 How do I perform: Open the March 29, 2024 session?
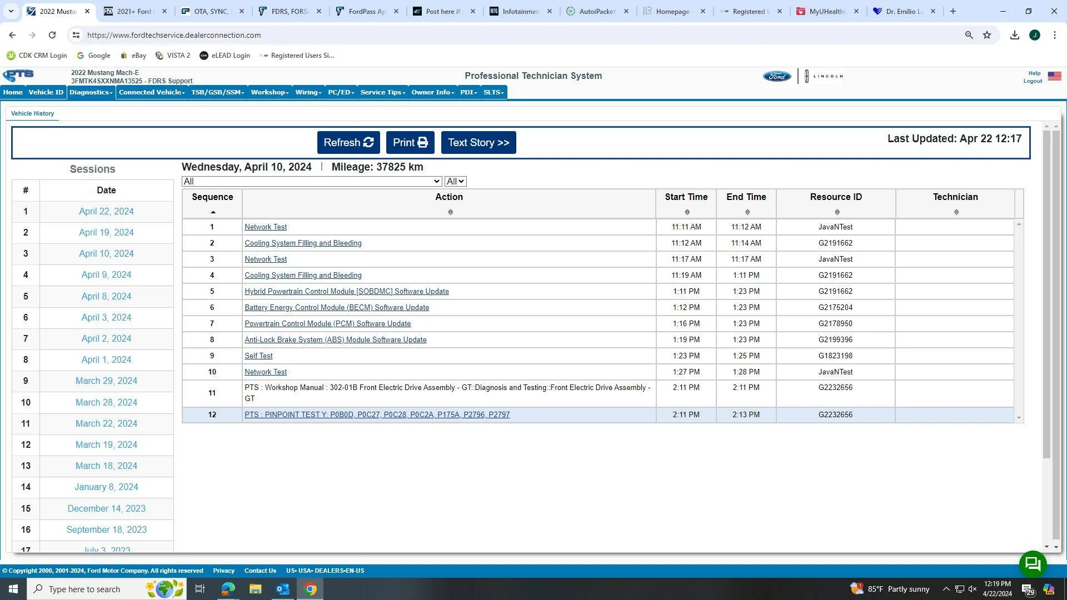click(x=106, y=381)
